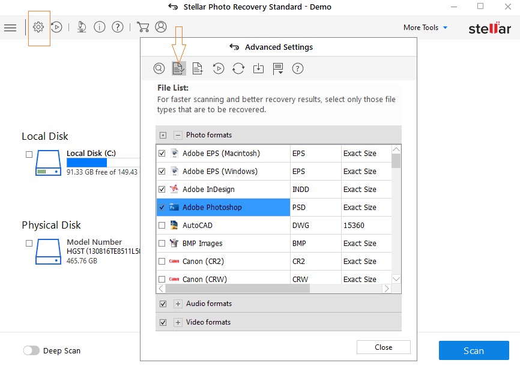The width and height of the screenshot is (520, 366).
Task: Click the Adobe Photoshop file type icon
Action: point(174,208)
